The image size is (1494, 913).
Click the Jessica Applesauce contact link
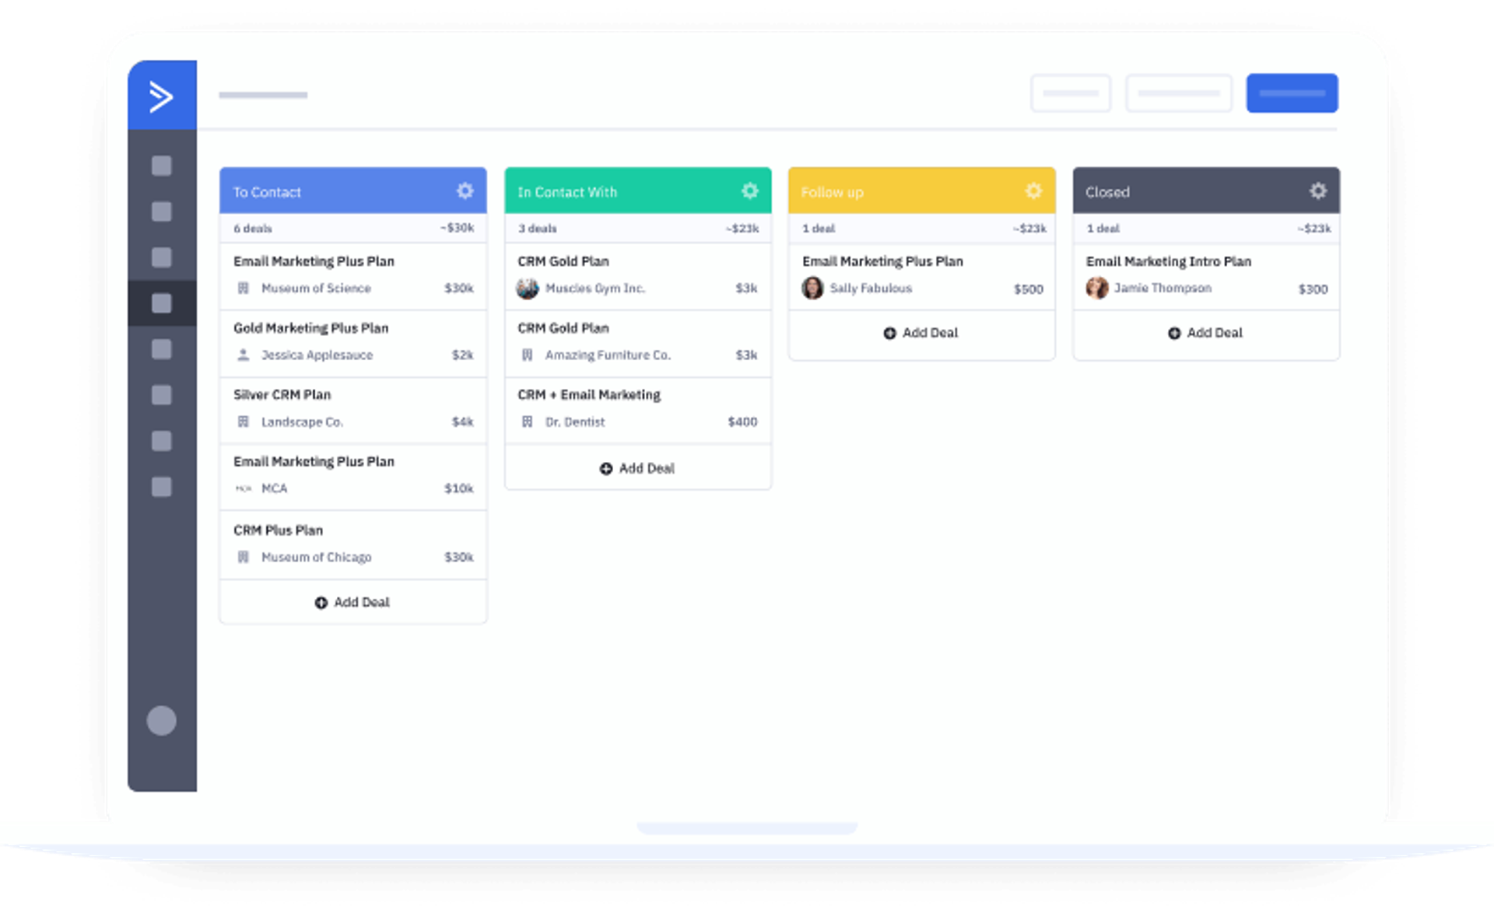coord(317,355)
